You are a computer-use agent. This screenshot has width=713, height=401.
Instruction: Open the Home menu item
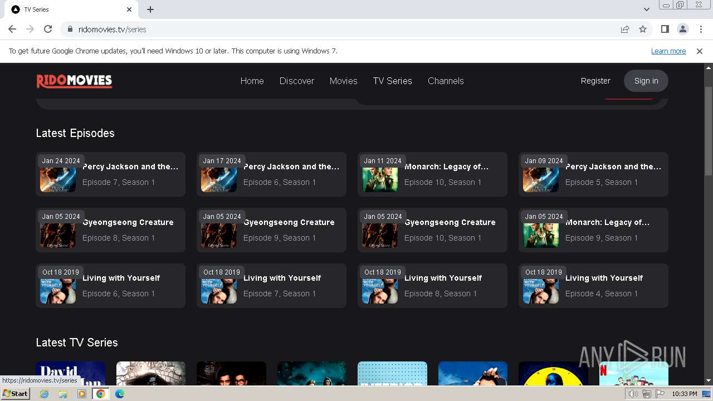pos(252,81)
